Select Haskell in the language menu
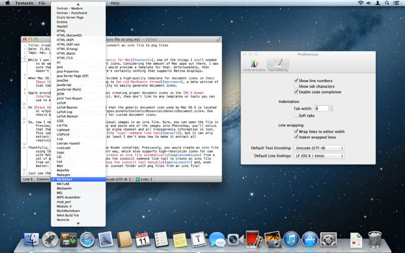Image resolution: width=405 pixels, height=253 pixels. 78,26
